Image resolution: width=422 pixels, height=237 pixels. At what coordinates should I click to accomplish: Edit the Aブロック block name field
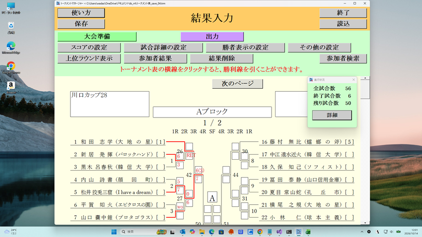pyautogui.click(x=212, y=112)
